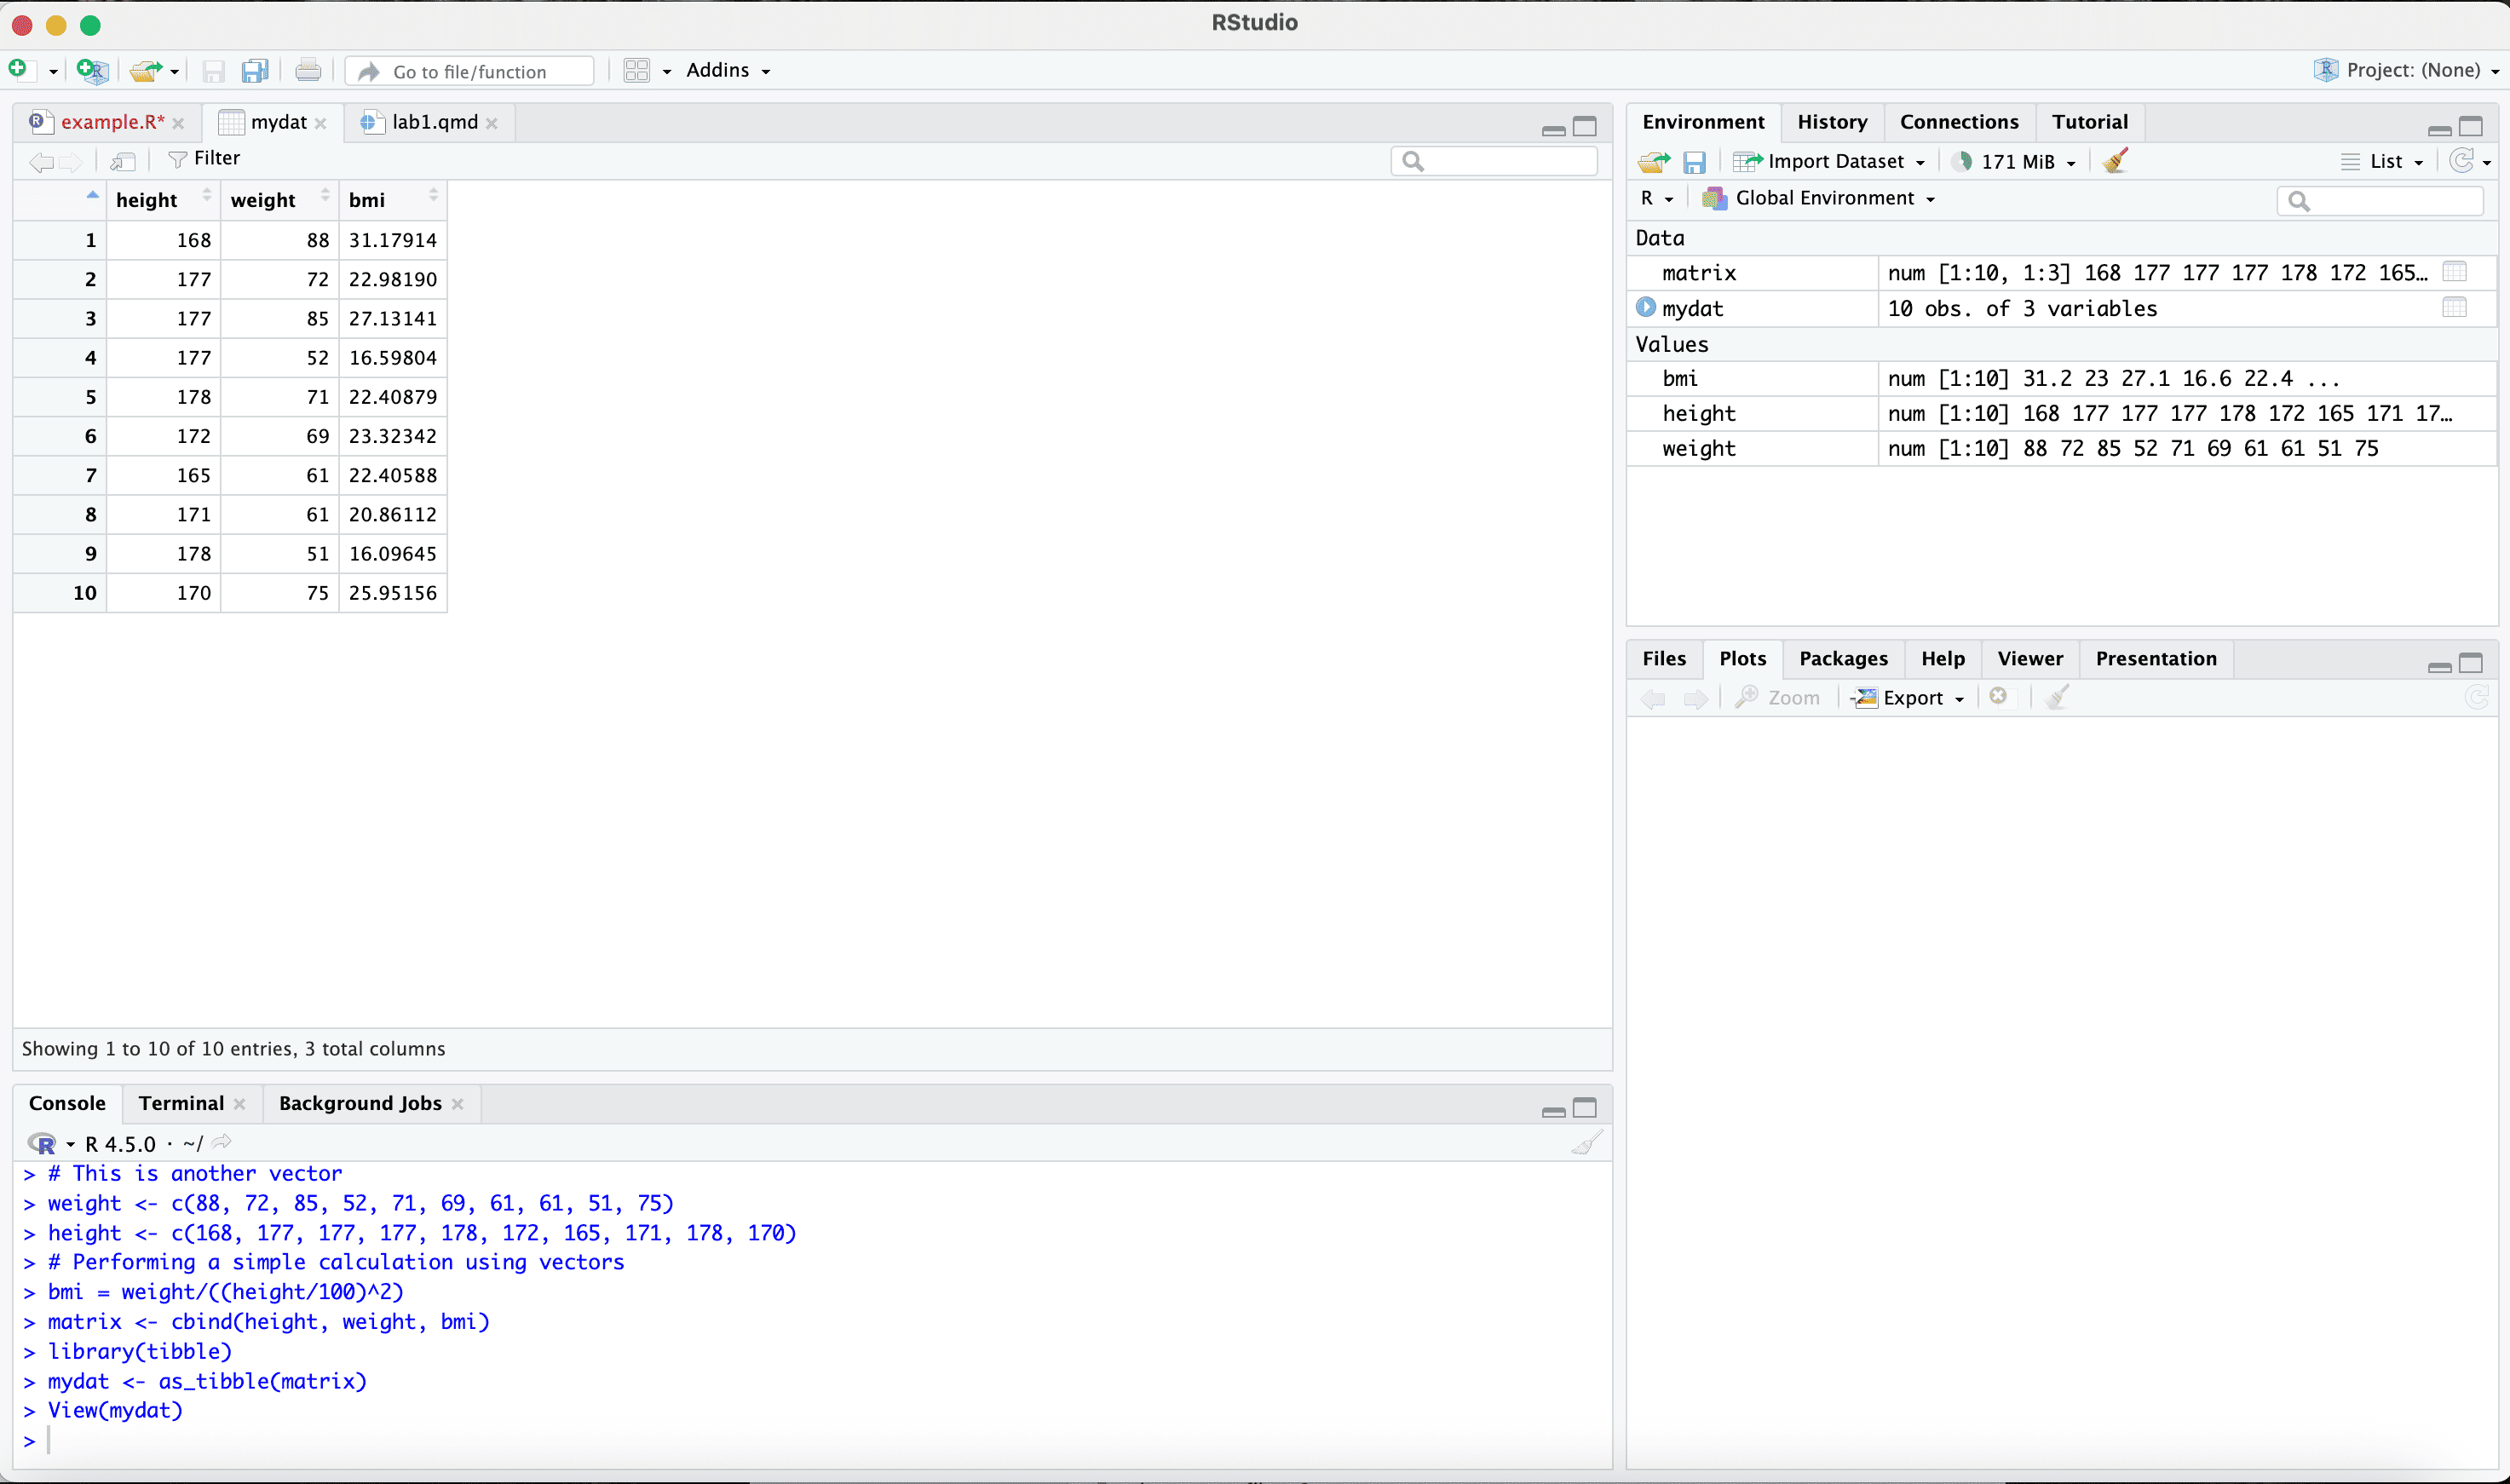Click the Create Project icon
Image resolution: width=2510 pixels, height=1484 pixels.
point(92,70)
